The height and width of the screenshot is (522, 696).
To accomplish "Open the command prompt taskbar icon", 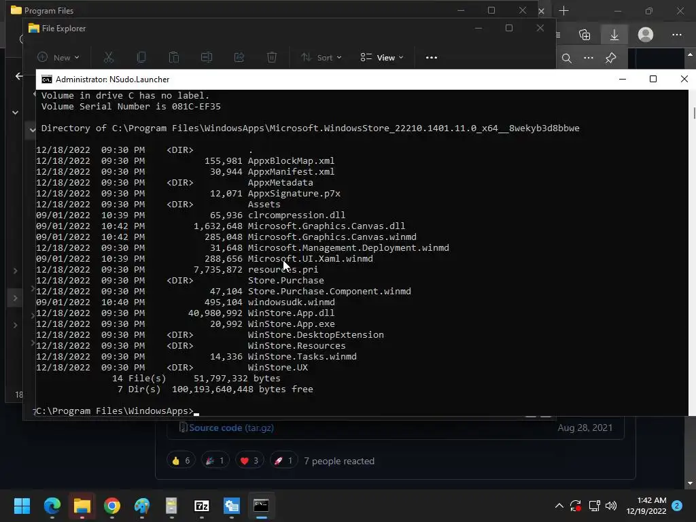I will click(x=261, y=506).
